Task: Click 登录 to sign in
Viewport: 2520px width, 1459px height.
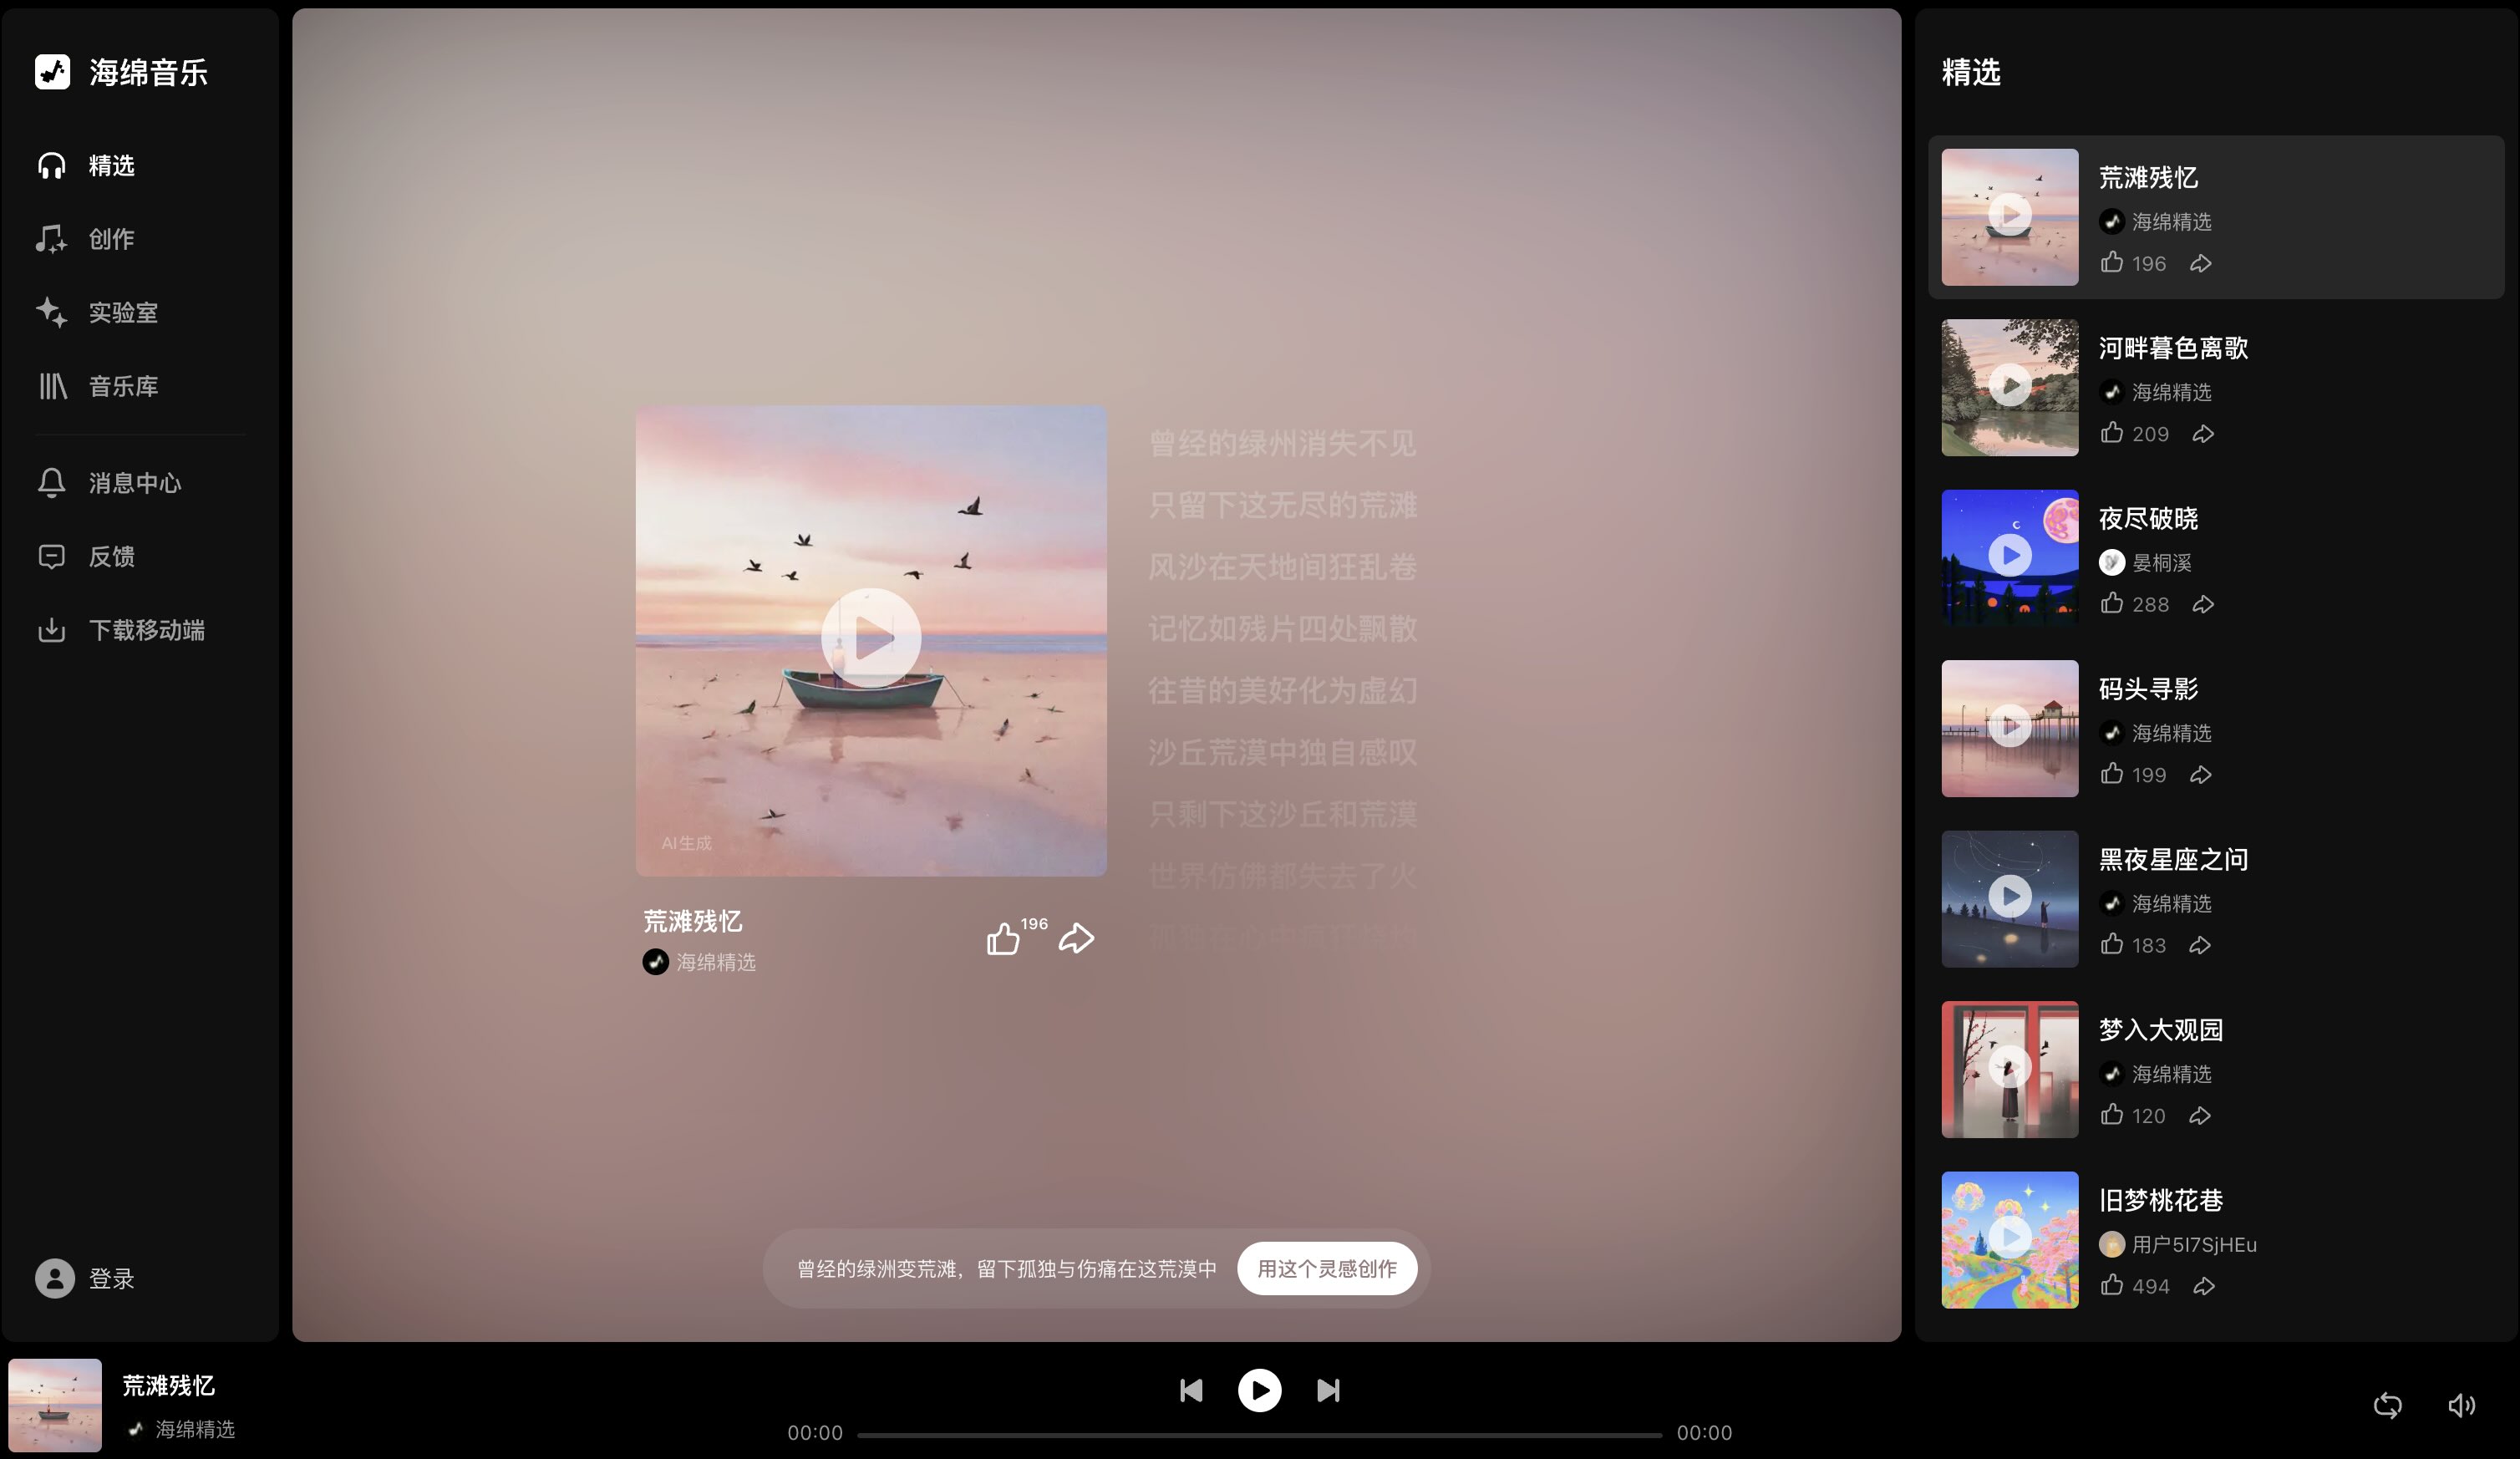Action: tap(110, 1278)
